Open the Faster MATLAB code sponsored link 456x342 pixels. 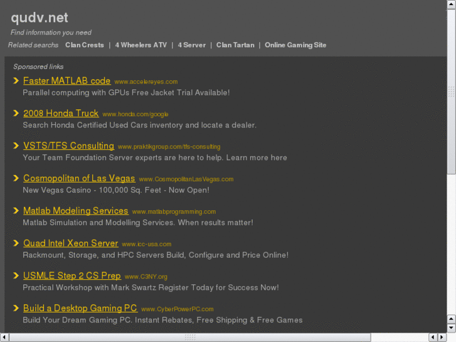pos(66,81)
